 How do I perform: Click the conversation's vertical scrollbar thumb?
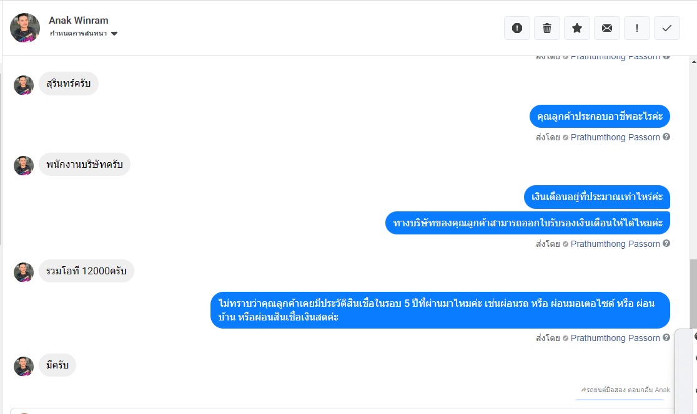coord(693,293)
